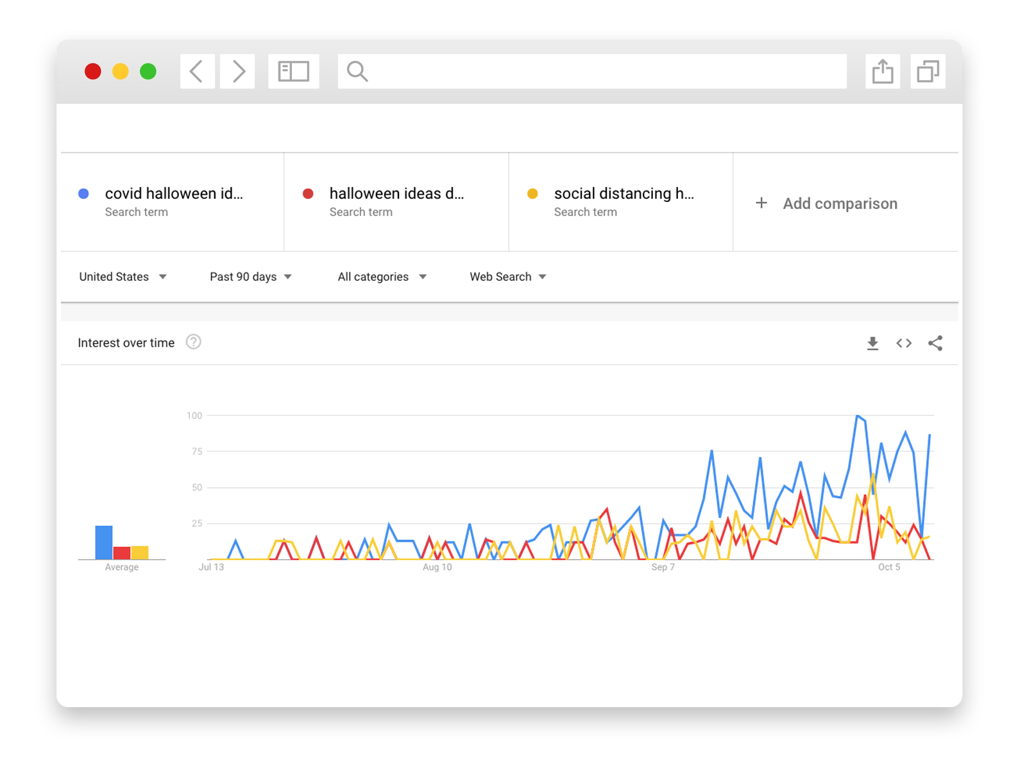Close the window with the red button
Screen dimensions: 1018x761
(x=93, y=71)
